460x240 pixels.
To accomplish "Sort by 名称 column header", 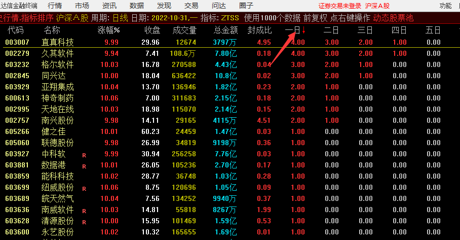I will click(52, 30).
